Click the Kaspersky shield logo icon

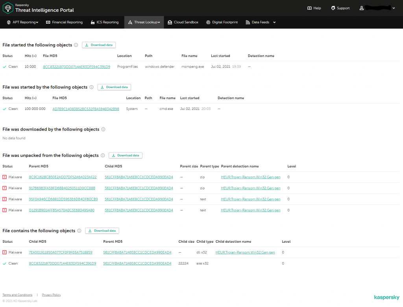tap(8, 8)
